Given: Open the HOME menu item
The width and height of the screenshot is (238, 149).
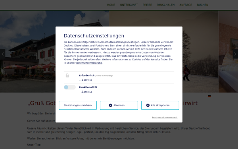Looking at the screenshot, I should click(111, 5).
